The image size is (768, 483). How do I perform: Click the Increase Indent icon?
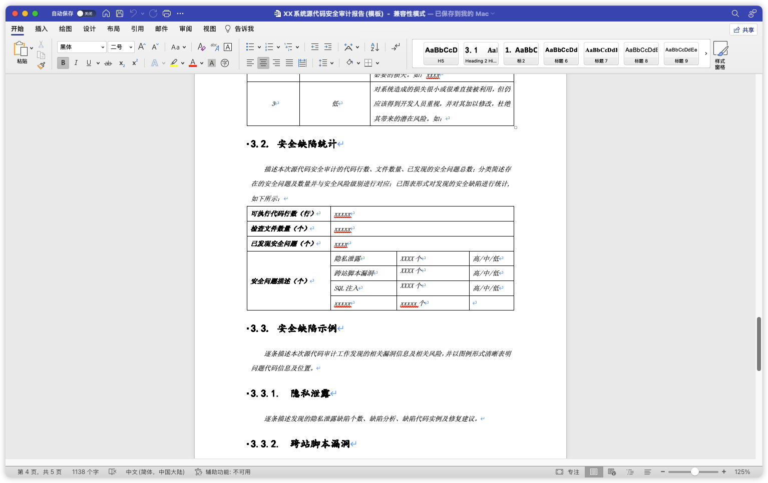pos(328,47)
